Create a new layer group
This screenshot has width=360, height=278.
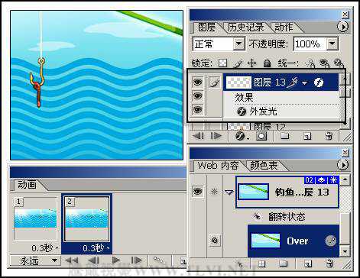[x=284, y=136]
